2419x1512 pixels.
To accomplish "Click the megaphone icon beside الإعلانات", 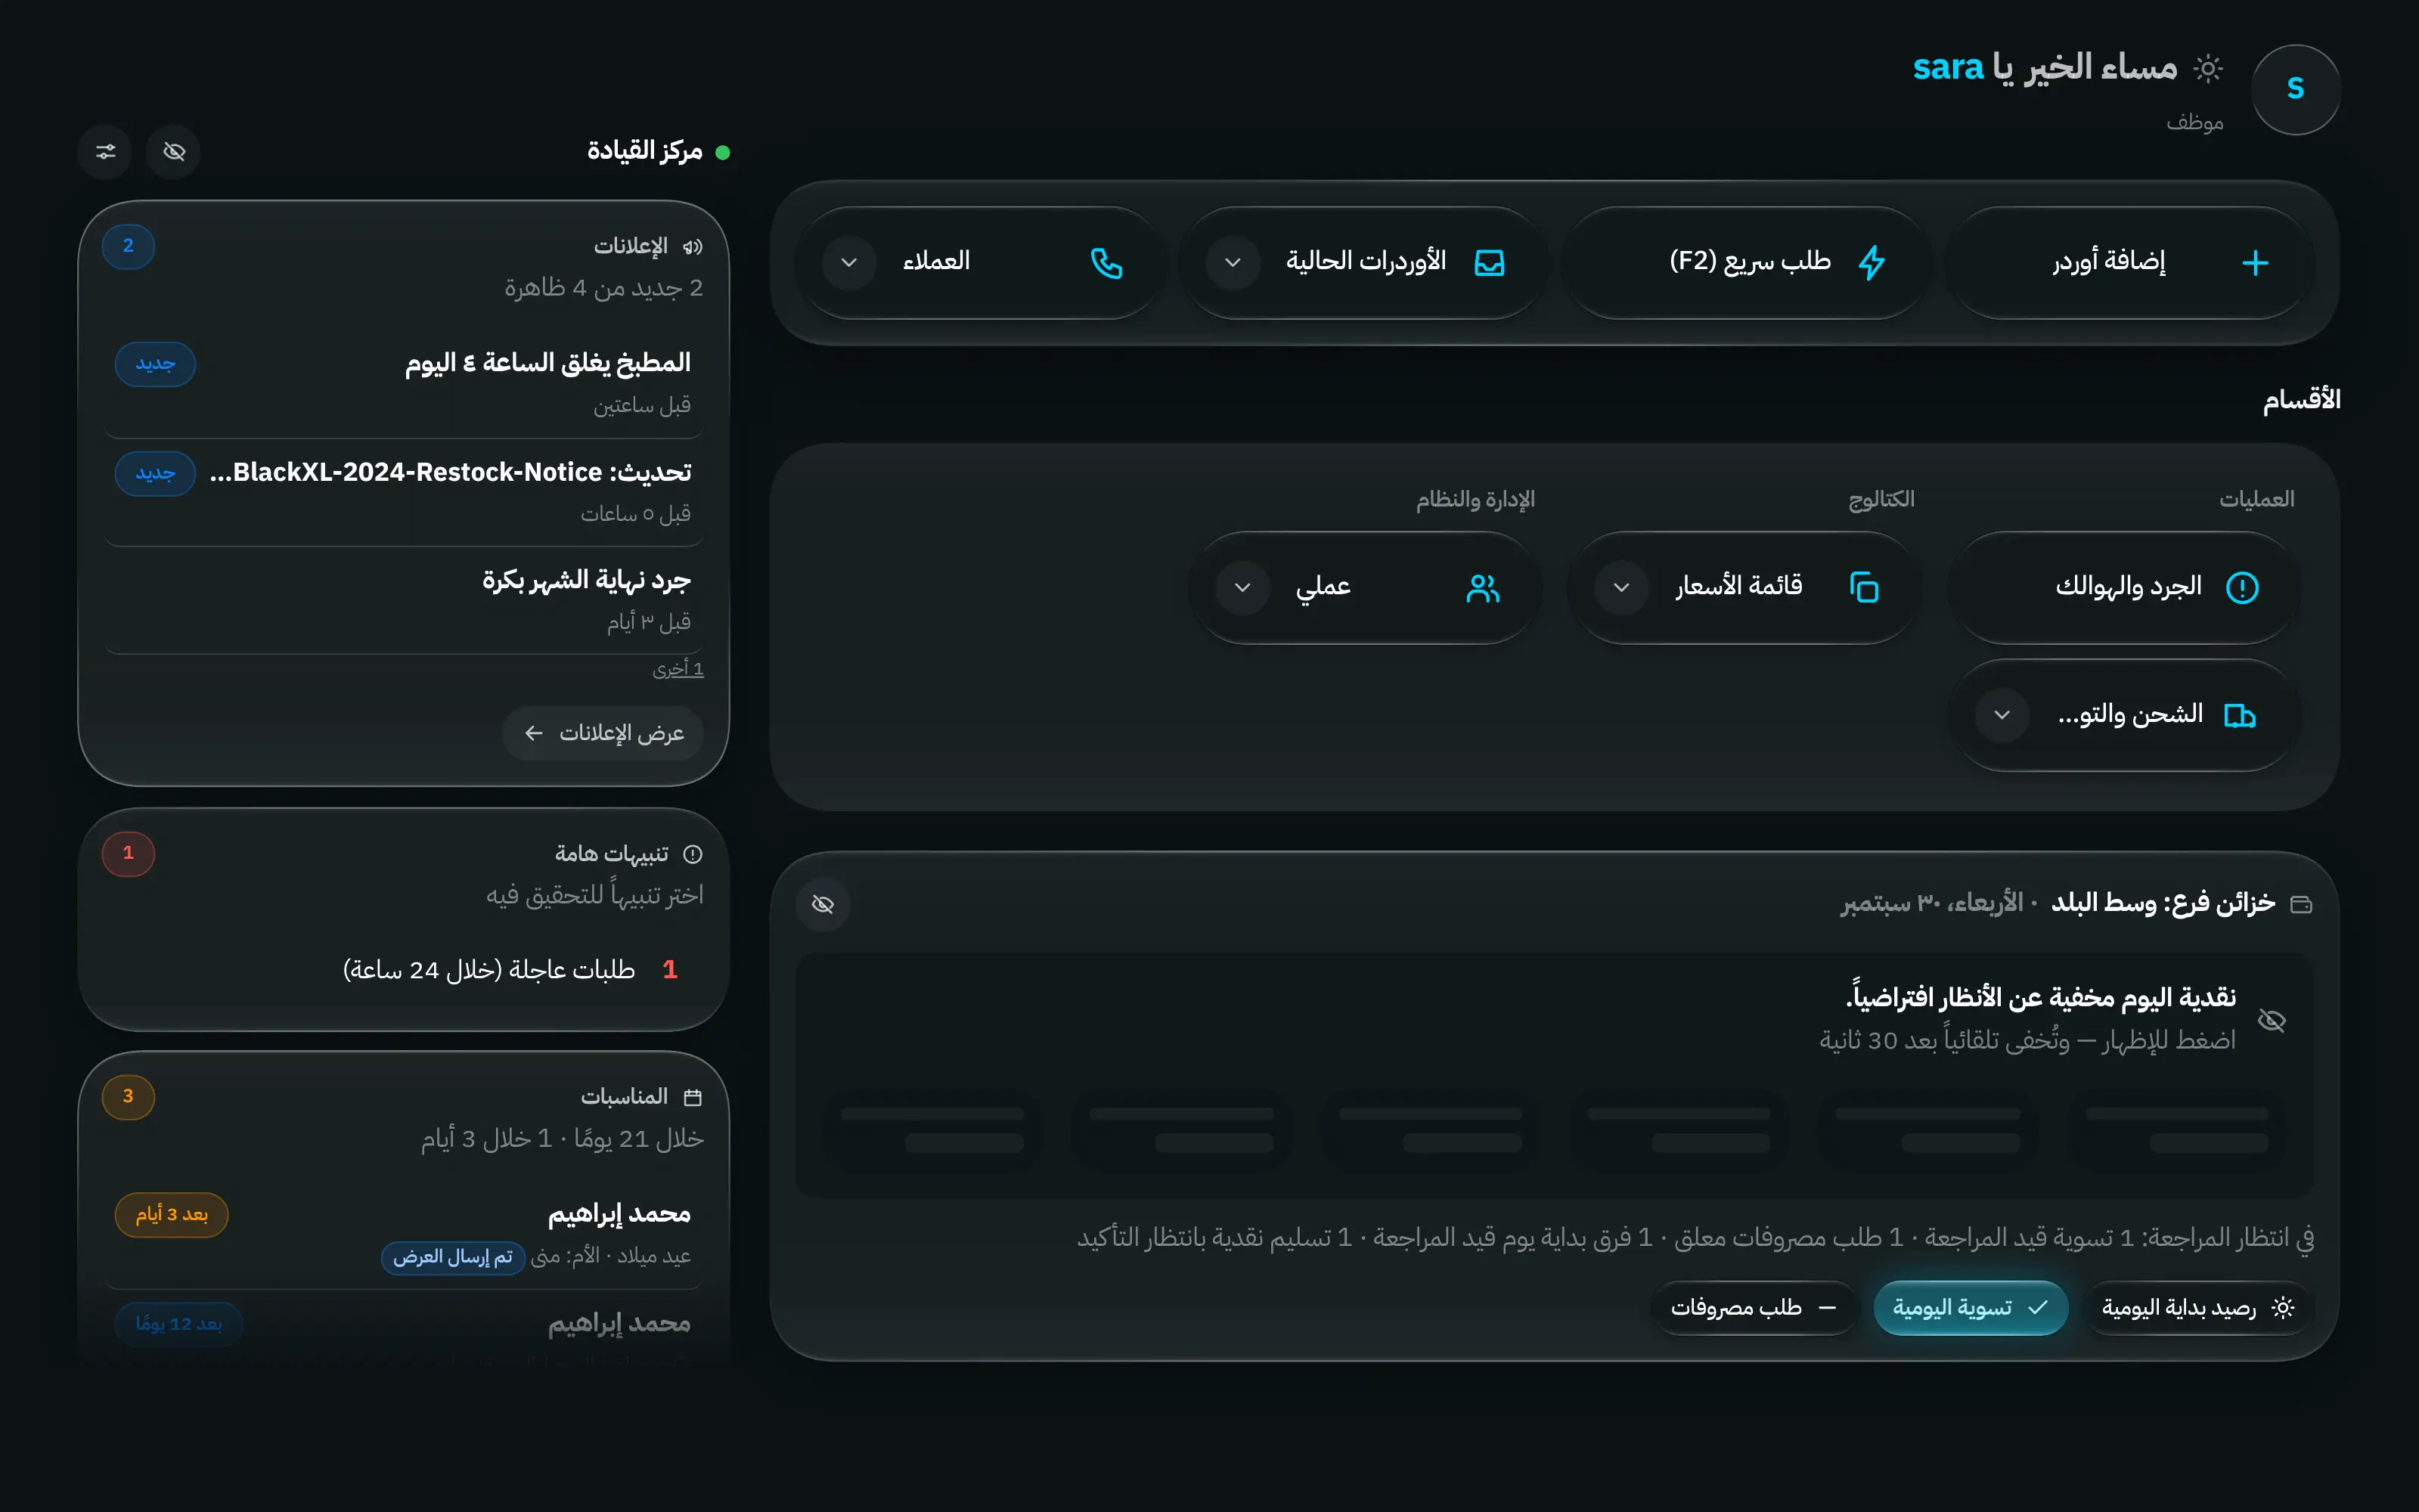I will point(692,247).
